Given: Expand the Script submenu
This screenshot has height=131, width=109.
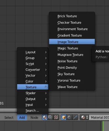Looking at the screenshot, I should [x=33, y=64].
